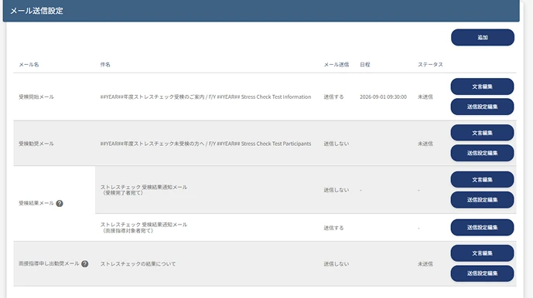Click help icon next to 受検結果メール
This screenshot has height=298, width=533.
[60, 203]
